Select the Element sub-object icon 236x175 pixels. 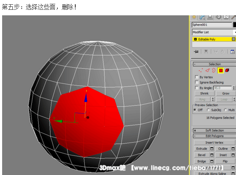point(227,70)
